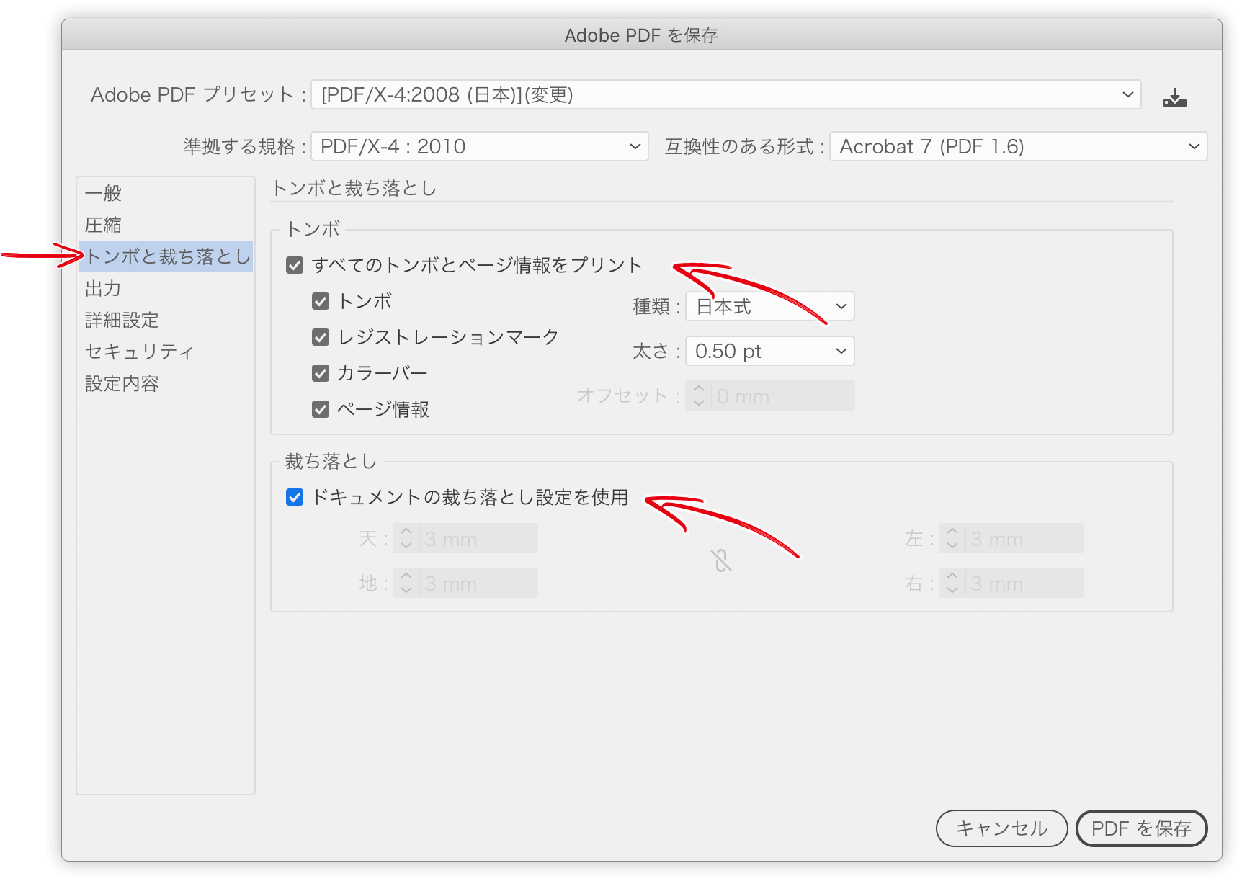
Task: Click the 地 bleed stepper arrows
Action: tap(406, 583)
